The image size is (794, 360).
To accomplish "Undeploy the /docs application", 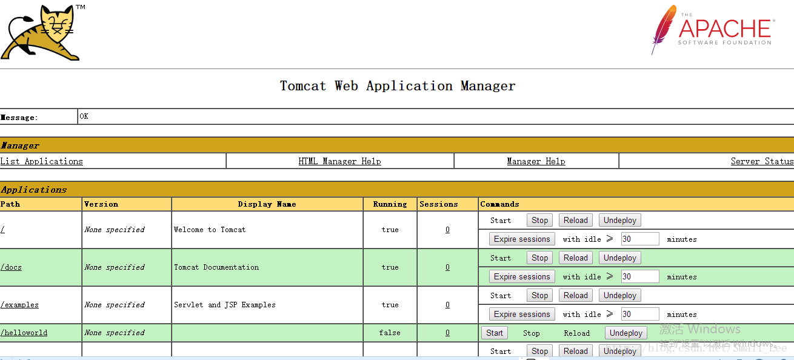I will coord(620,258).
